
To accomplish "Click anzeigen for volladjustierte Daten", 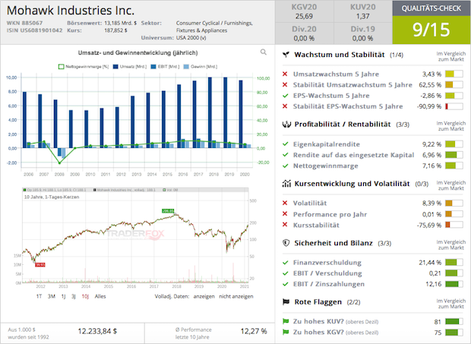I will [204, 296].
